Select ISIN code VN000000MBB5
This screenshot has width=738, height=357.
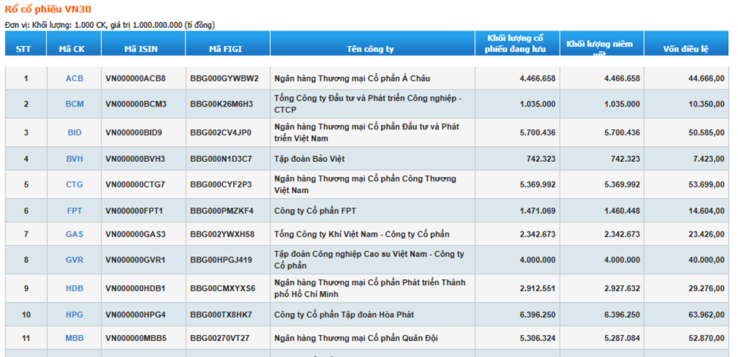(x=136, y=338)
